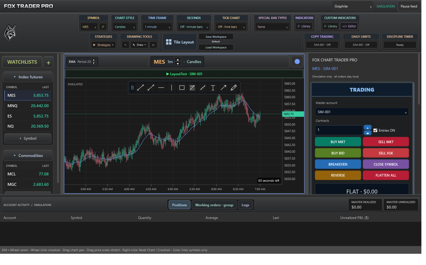
Task: Step chart timeframe up arrow
Action: 178,60
